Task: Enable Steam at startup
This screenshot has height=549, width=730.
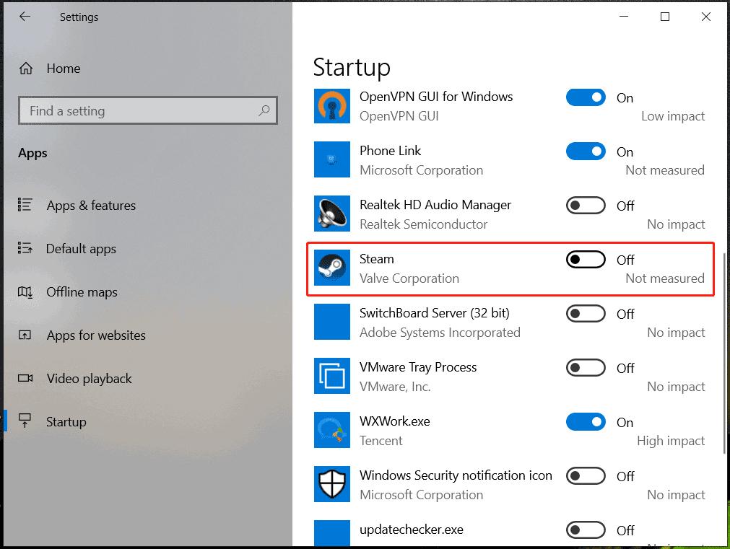Action: 586,260
